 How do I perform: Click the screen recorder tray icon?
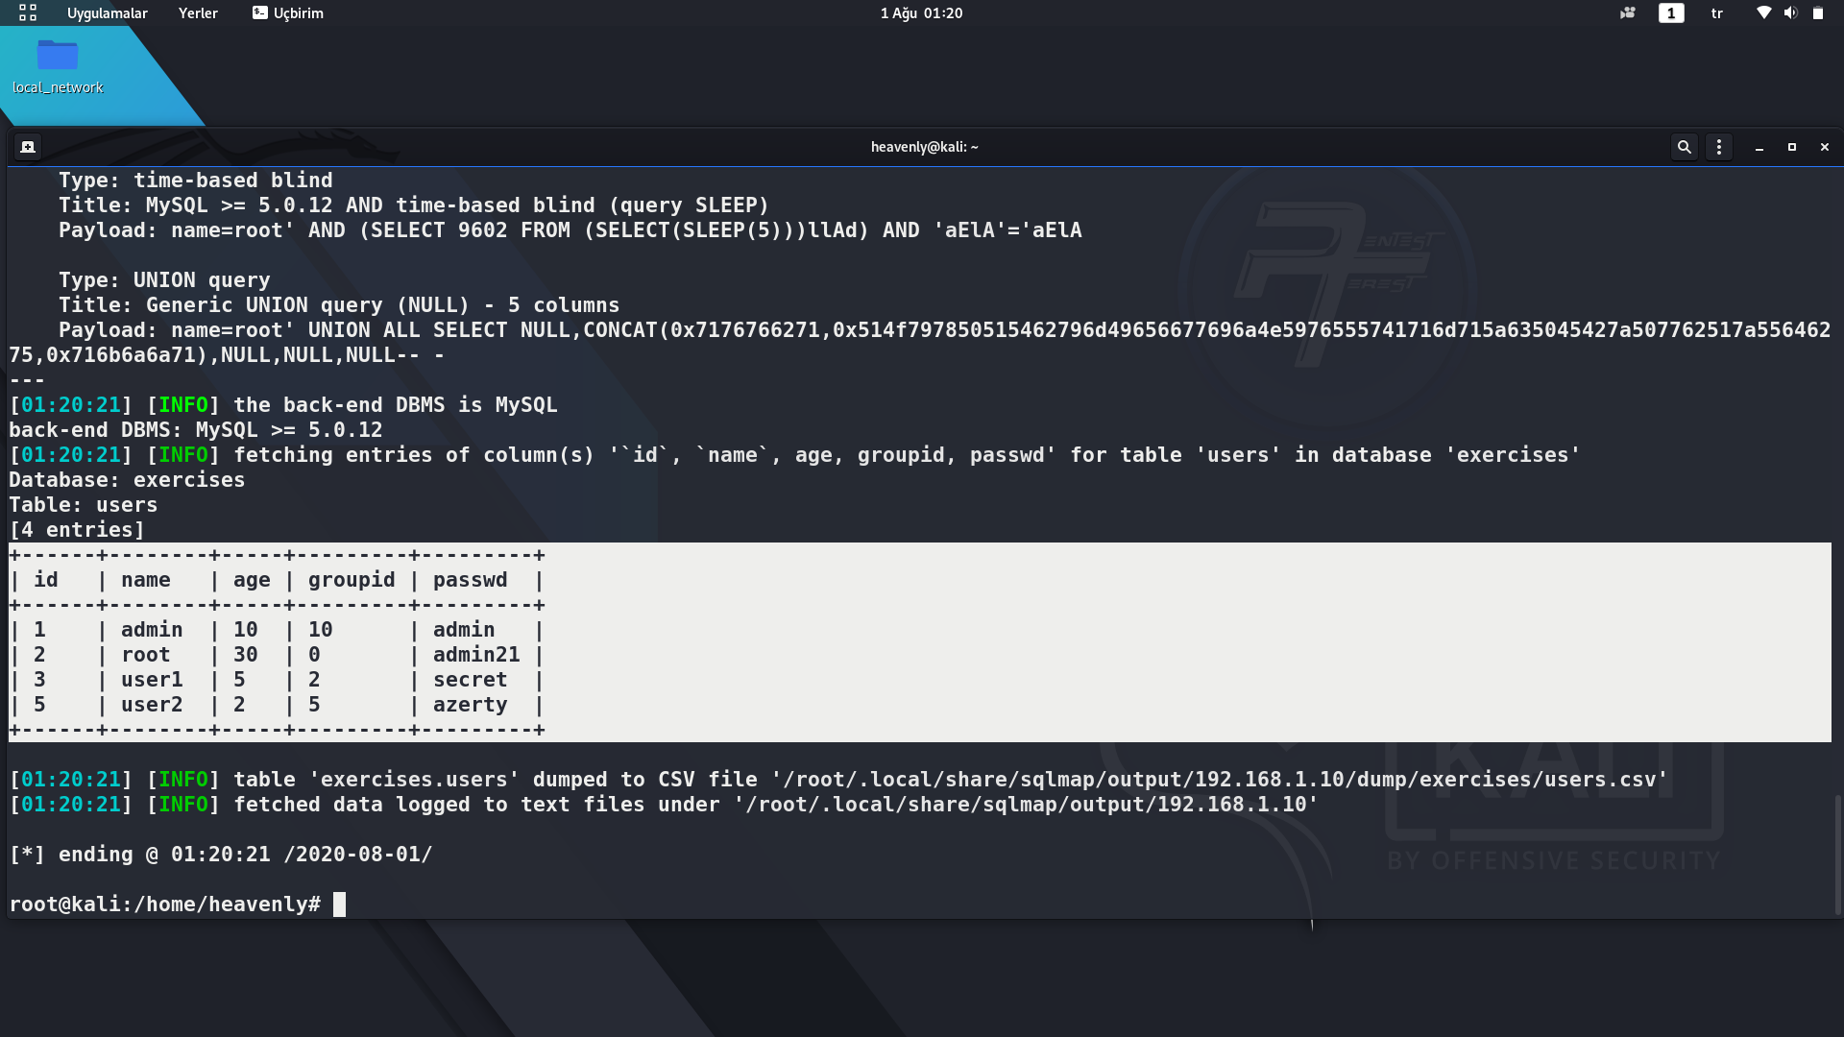click(x=1627, y=13)
